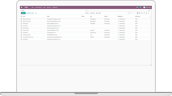Image resolution: width=172 pixels, height=96 pixels.
Task: Select the Bhaumik Rana lead checkbox
Action: (x=21, y=28)
